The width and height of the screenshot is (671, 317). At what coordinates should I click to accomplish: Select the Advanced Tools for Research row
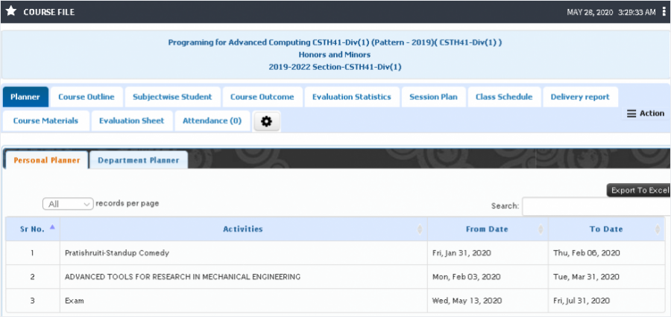335,277
